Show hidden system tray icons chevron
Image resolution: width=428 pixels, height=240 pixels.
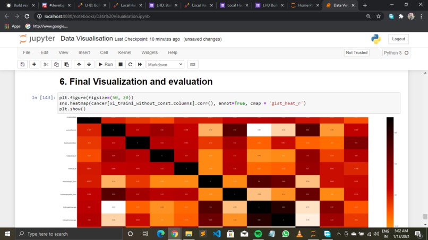pos(338,234)
